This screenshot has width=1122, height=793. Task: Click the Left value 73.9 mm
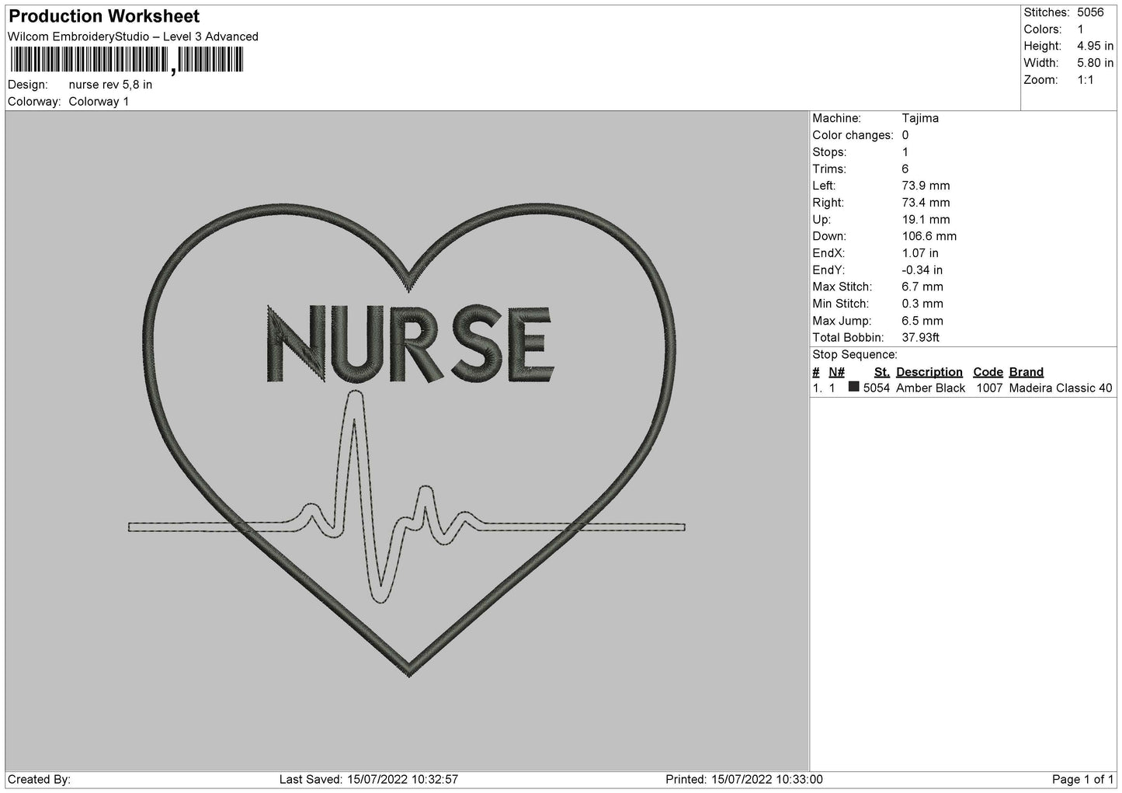[926, 186]
